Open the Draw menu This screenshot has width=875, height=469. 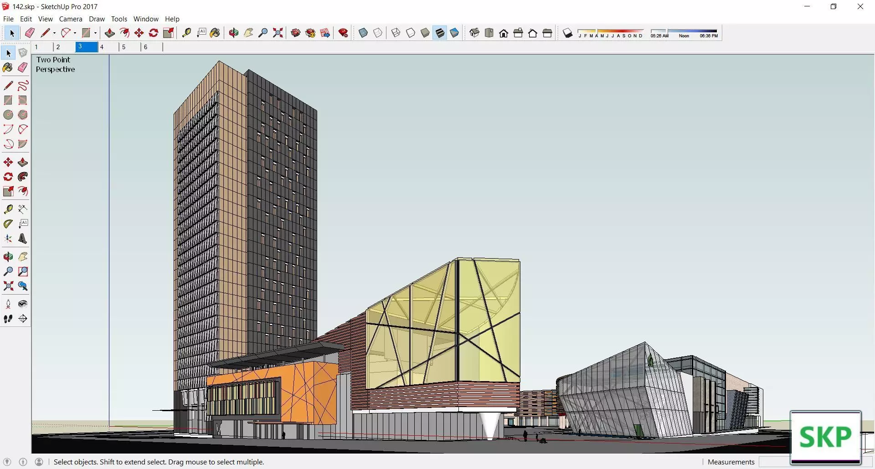pyautogui.click(x=97, y=19)
